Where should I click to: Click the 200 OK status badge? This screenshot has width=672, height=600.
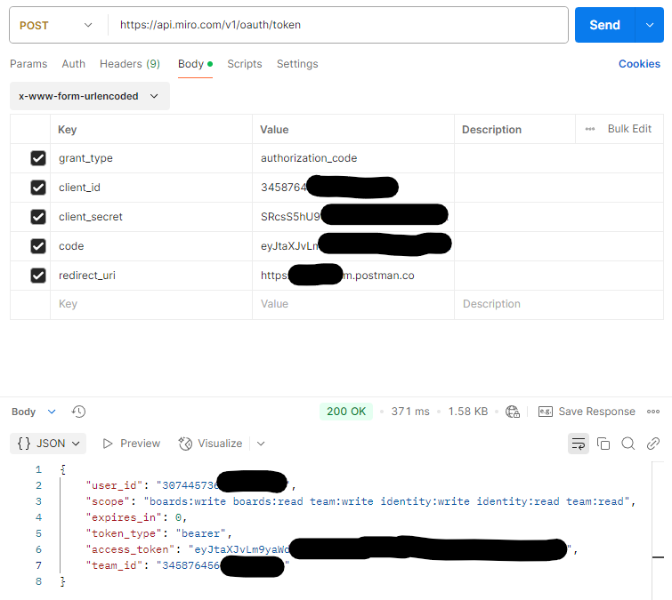coord(346,412)
